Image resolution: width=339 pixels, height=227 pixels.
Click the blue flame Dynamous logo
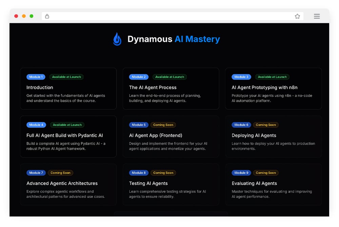pyautogui.click(x=117, y=39)
